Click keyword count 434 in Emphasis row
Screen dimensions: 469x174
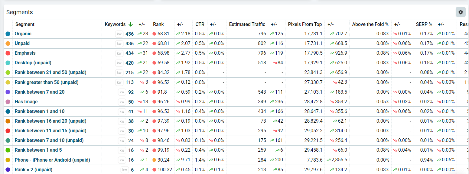click(130, 53)
